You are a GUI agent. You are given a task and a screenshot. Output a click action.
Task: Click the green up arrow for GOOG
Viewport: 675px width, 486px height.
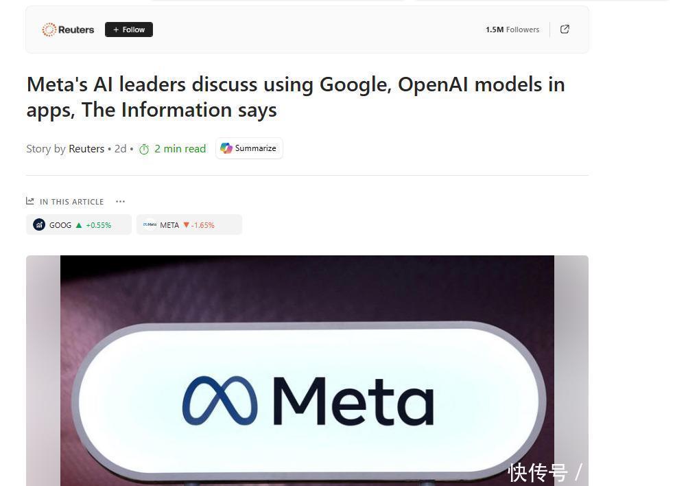pyautogui.click(x=79, y=225)
